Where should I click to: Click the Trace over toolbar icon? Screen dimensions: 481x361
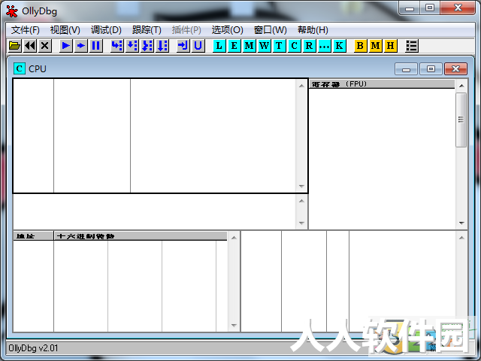162,46
